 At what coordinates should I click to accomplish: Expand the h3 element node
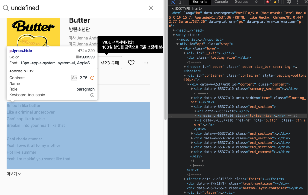point(195,111)
